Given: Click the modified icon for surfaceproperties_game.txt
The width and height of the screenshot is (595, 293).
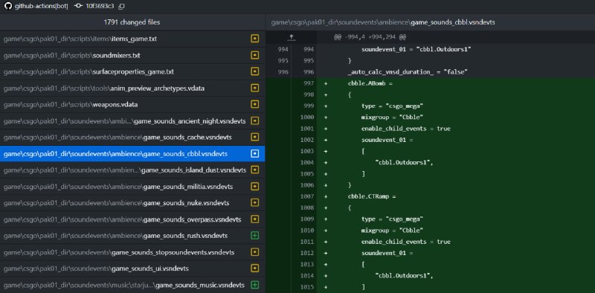Looking at the screenshot, I should pos(255,71).
